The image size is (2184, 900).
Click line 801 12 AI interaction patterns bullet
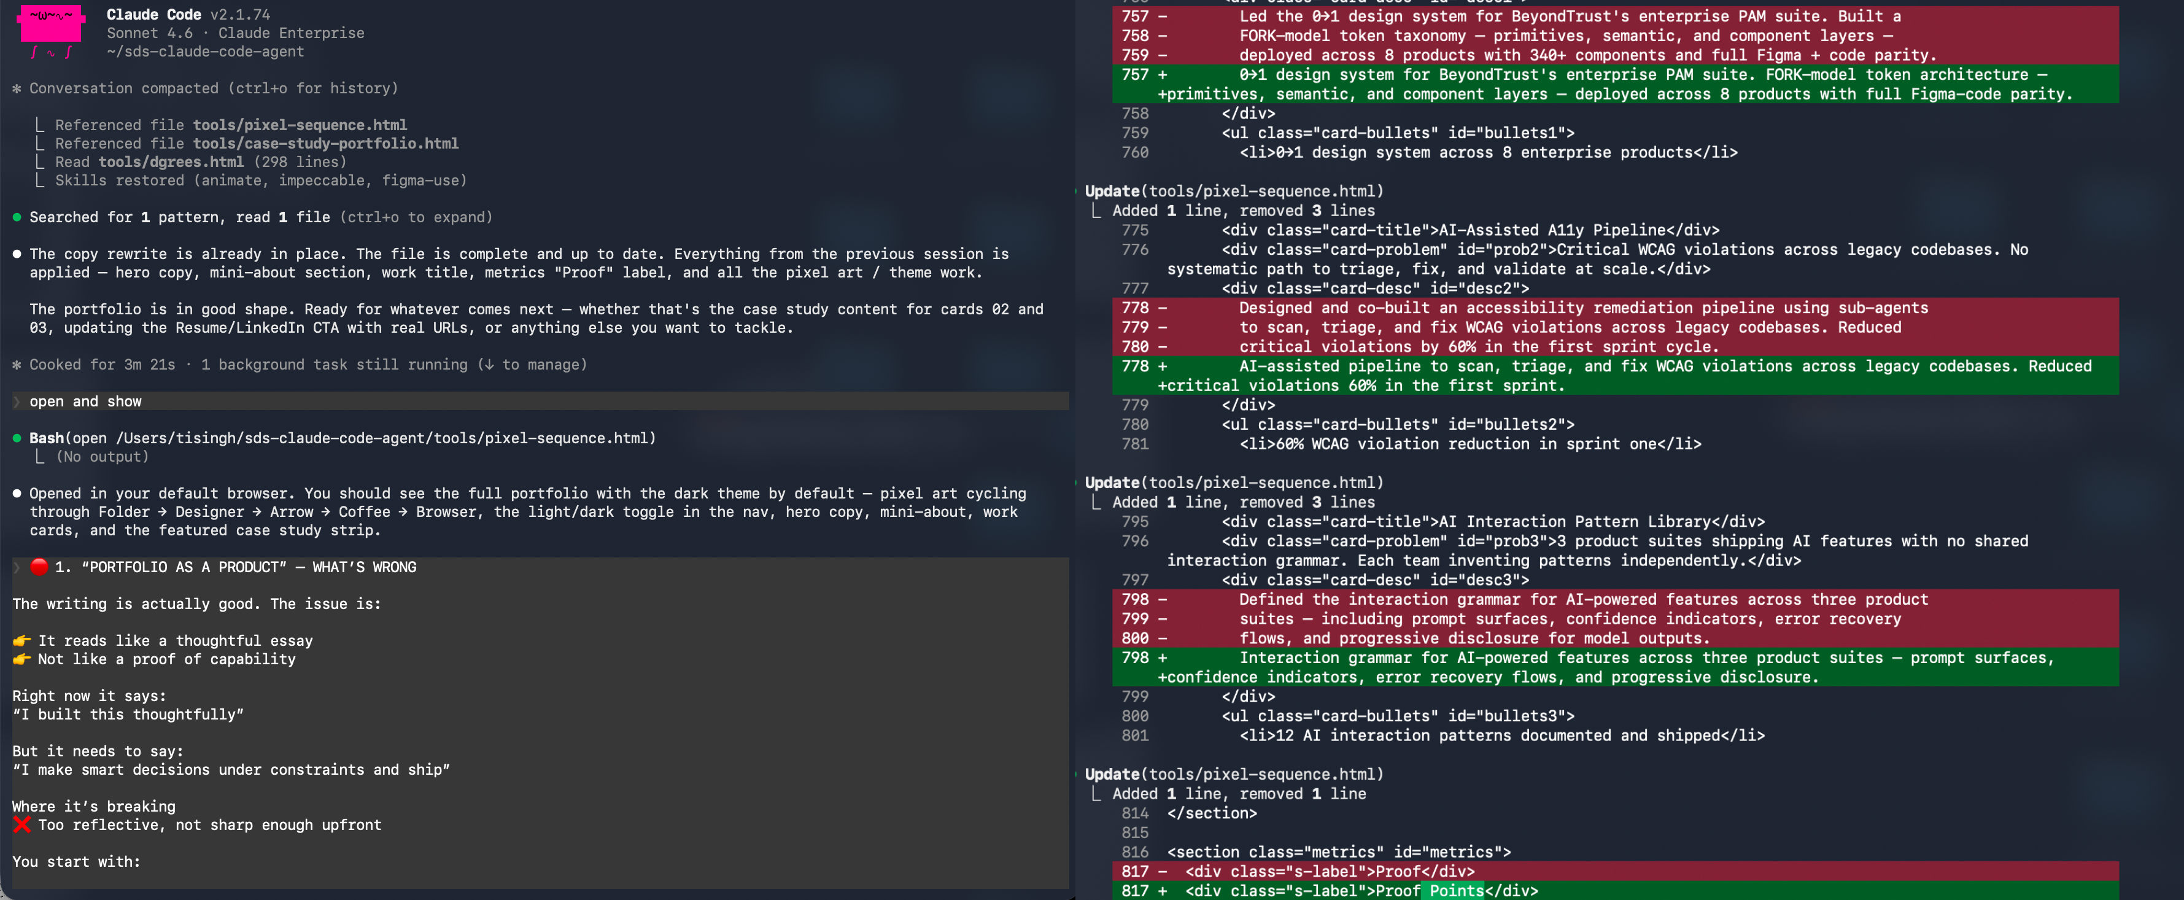coord(1501,735)
